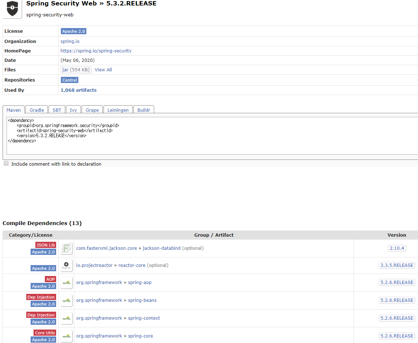Click Apache 2.0 badge in reactor-core row
The image size is (418, 343).
click(x=43, y=268)
